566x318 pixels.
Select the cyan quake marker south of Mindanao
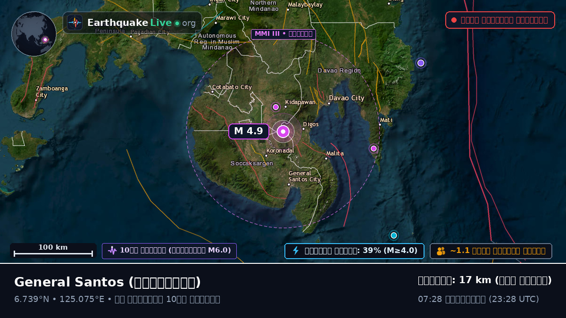click(x=394, y=235)
